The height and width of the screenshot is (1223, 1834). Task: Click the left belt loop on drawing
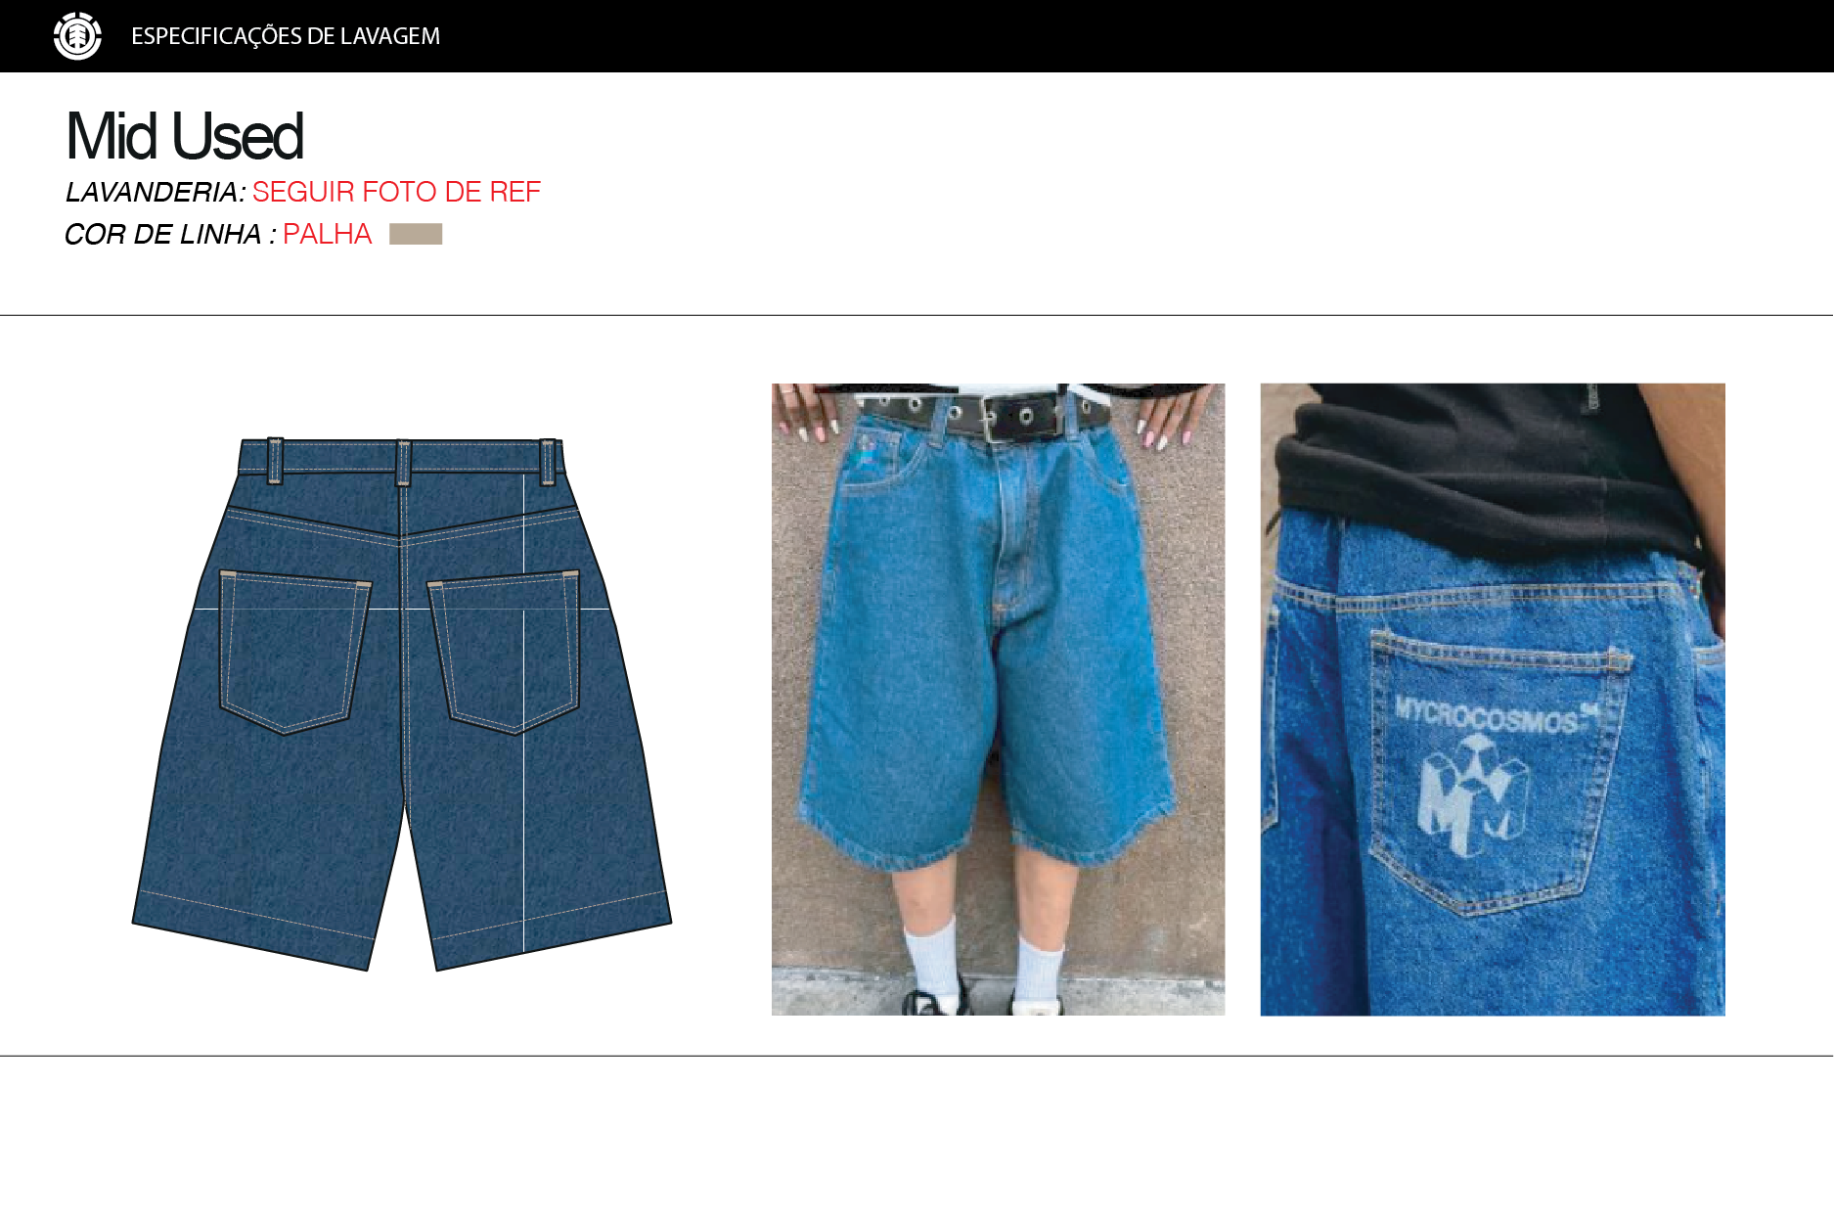pos(276,460)
